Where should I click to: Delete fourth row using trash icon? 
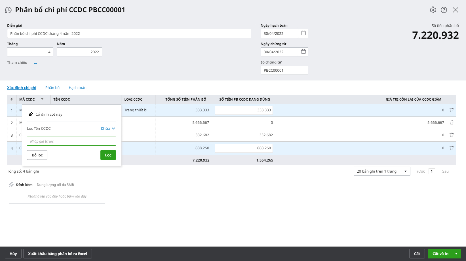tap(452, 148)
